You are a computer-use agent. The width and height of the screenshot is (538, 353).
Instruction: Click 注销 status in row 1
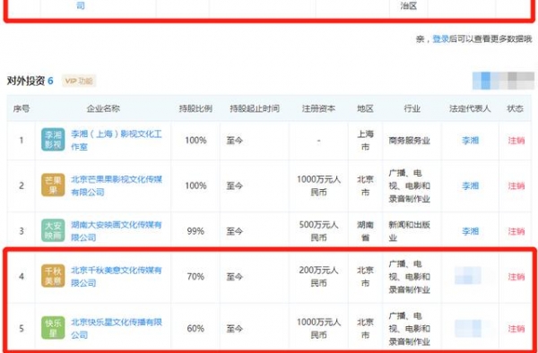click(516, 140)
